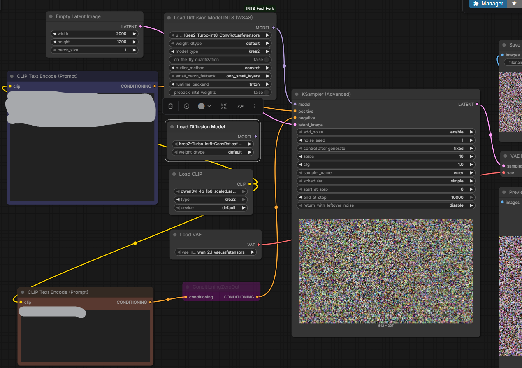Decrease width value with left arrow
522x368 pixels.
[x=54, y=34]
